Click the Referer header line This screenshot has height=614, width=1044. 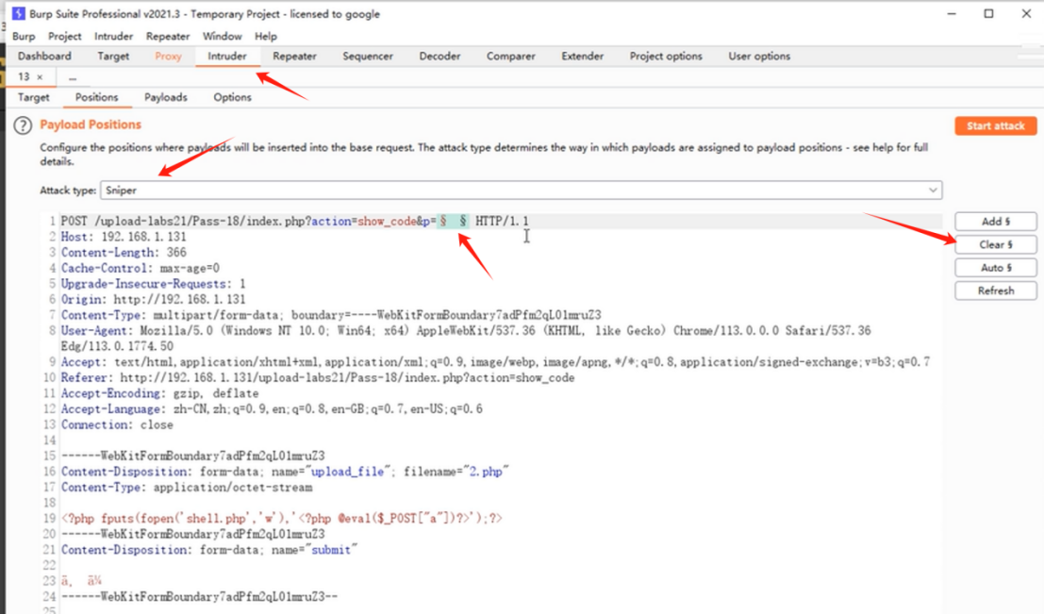[x=318, y=377]
